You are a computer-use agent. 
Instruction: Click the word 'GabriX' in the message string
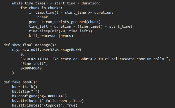86,59
